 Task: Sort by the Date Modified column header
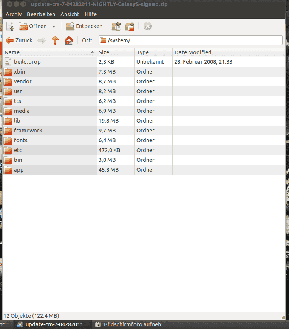click(x=229, y=52)
